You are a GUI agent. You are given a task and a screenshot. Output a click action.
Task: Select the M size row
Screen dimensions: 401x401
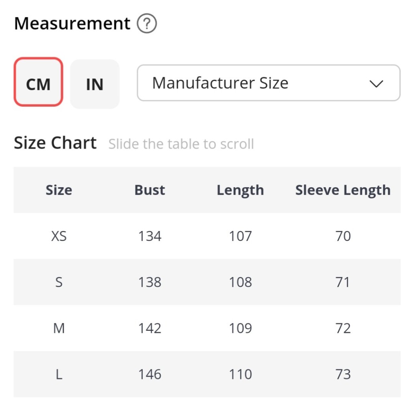coord(59,328)
